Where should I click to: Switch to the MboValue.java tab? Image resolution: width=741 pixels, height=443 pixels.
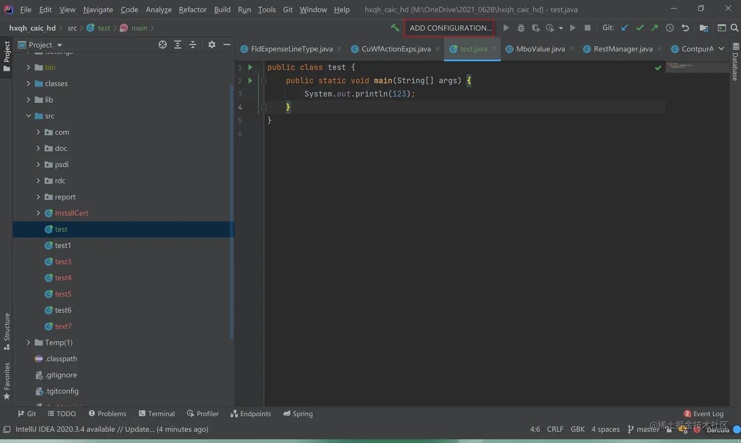click(540, 49)
